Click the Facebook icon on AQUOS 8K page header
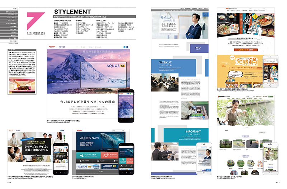The width and height of the screenshot is (287, 189). (x=127, y=47)
